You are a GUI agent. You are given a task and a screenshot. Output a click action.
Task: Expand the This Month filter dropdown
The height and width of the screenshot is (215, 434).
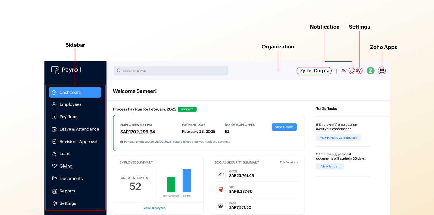(x=288, y=162)
